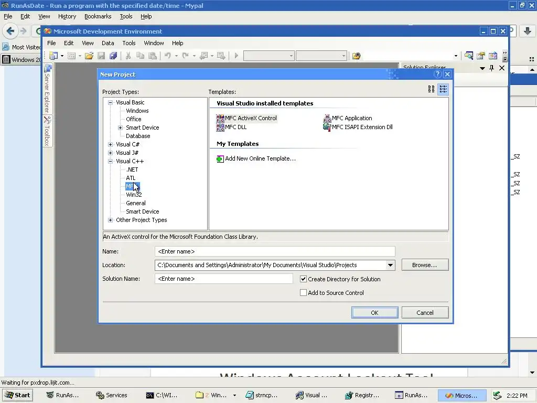Select .NET under Visual C++

pyautogui.click(x=132, y=169)
